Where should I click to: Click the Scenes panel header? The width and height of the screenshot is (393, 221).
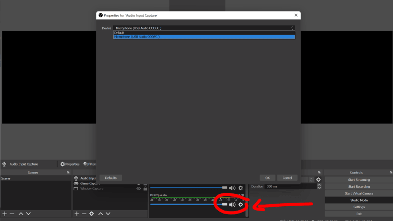(33, 172)
